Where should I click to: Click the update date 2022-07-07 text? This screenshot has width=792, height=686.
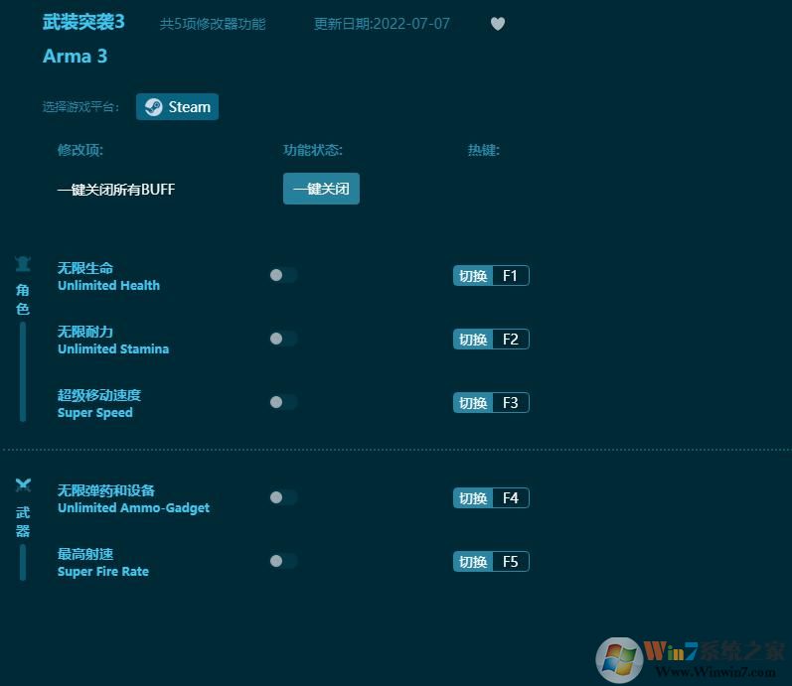tap(382, 24)
